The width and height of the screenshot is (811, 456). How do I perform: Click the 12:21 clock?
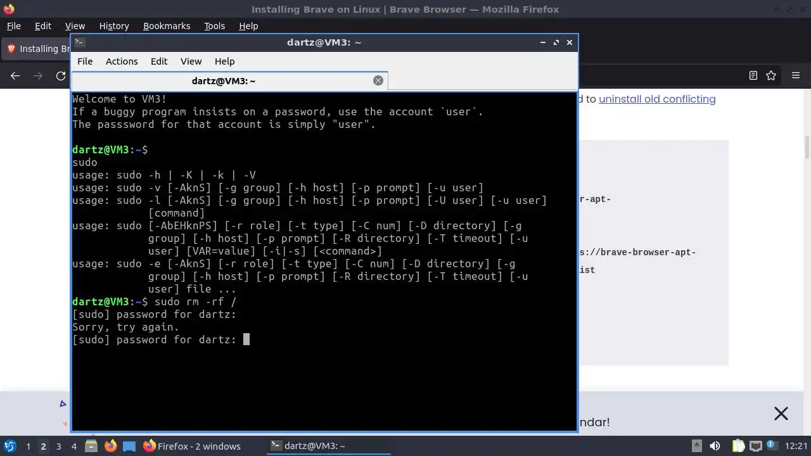click(796, 446)
